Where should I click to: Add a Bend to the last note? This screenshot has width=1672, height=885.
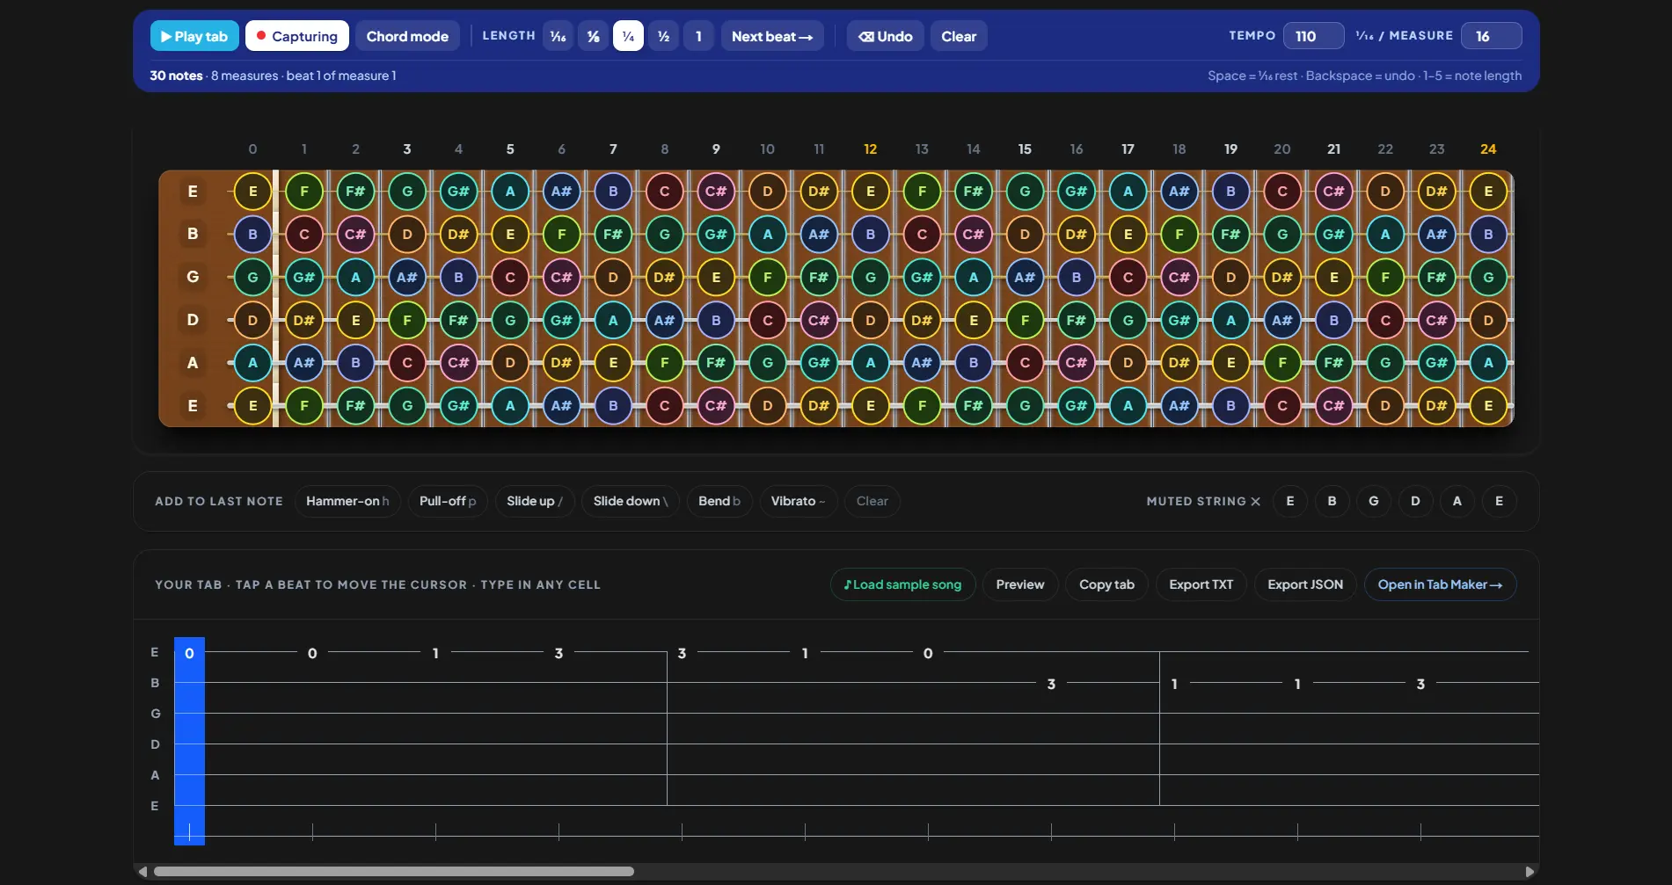pos(719,501)
